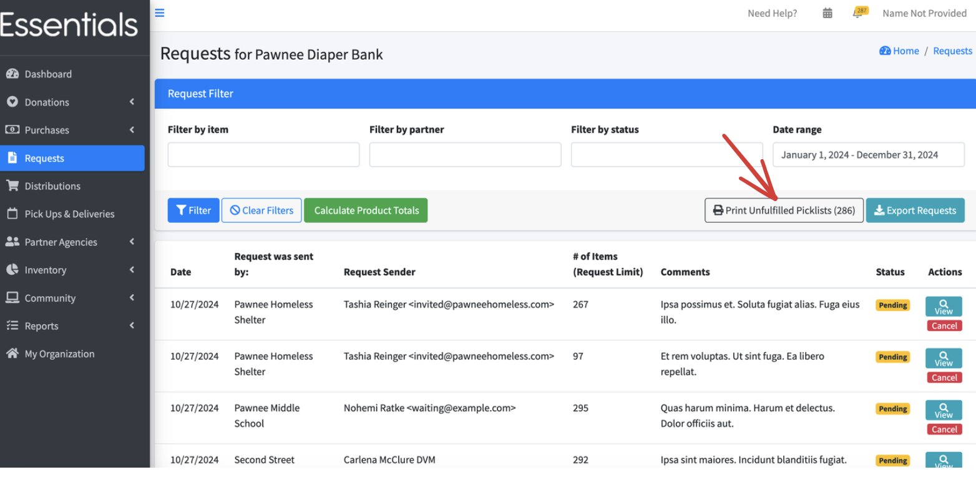Viewport: 976px width, 477px height.
Task: Click the Pick Ups & Deliveries calendar icon
Action: (x=12, y=214)
